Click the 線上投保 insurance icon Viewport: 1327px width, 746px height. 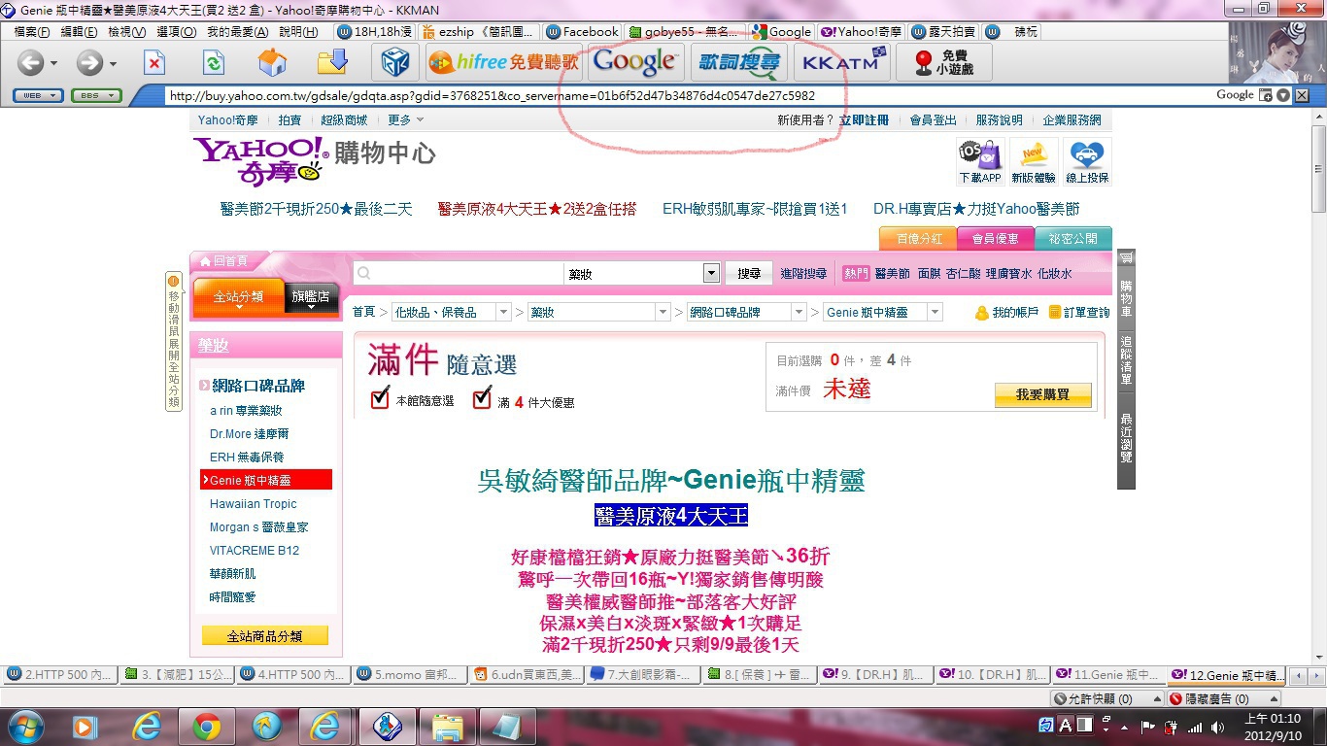click(1087, 161)
